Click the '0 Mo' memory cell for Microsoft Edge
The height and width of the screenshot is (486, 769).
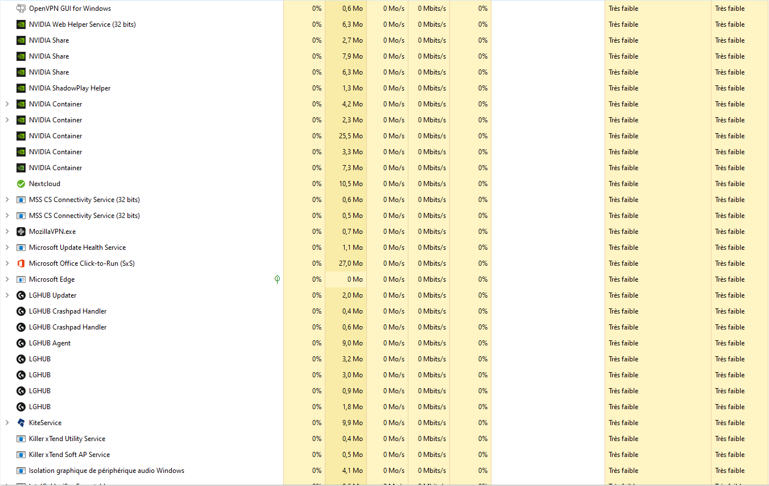[x=346, y=279]
